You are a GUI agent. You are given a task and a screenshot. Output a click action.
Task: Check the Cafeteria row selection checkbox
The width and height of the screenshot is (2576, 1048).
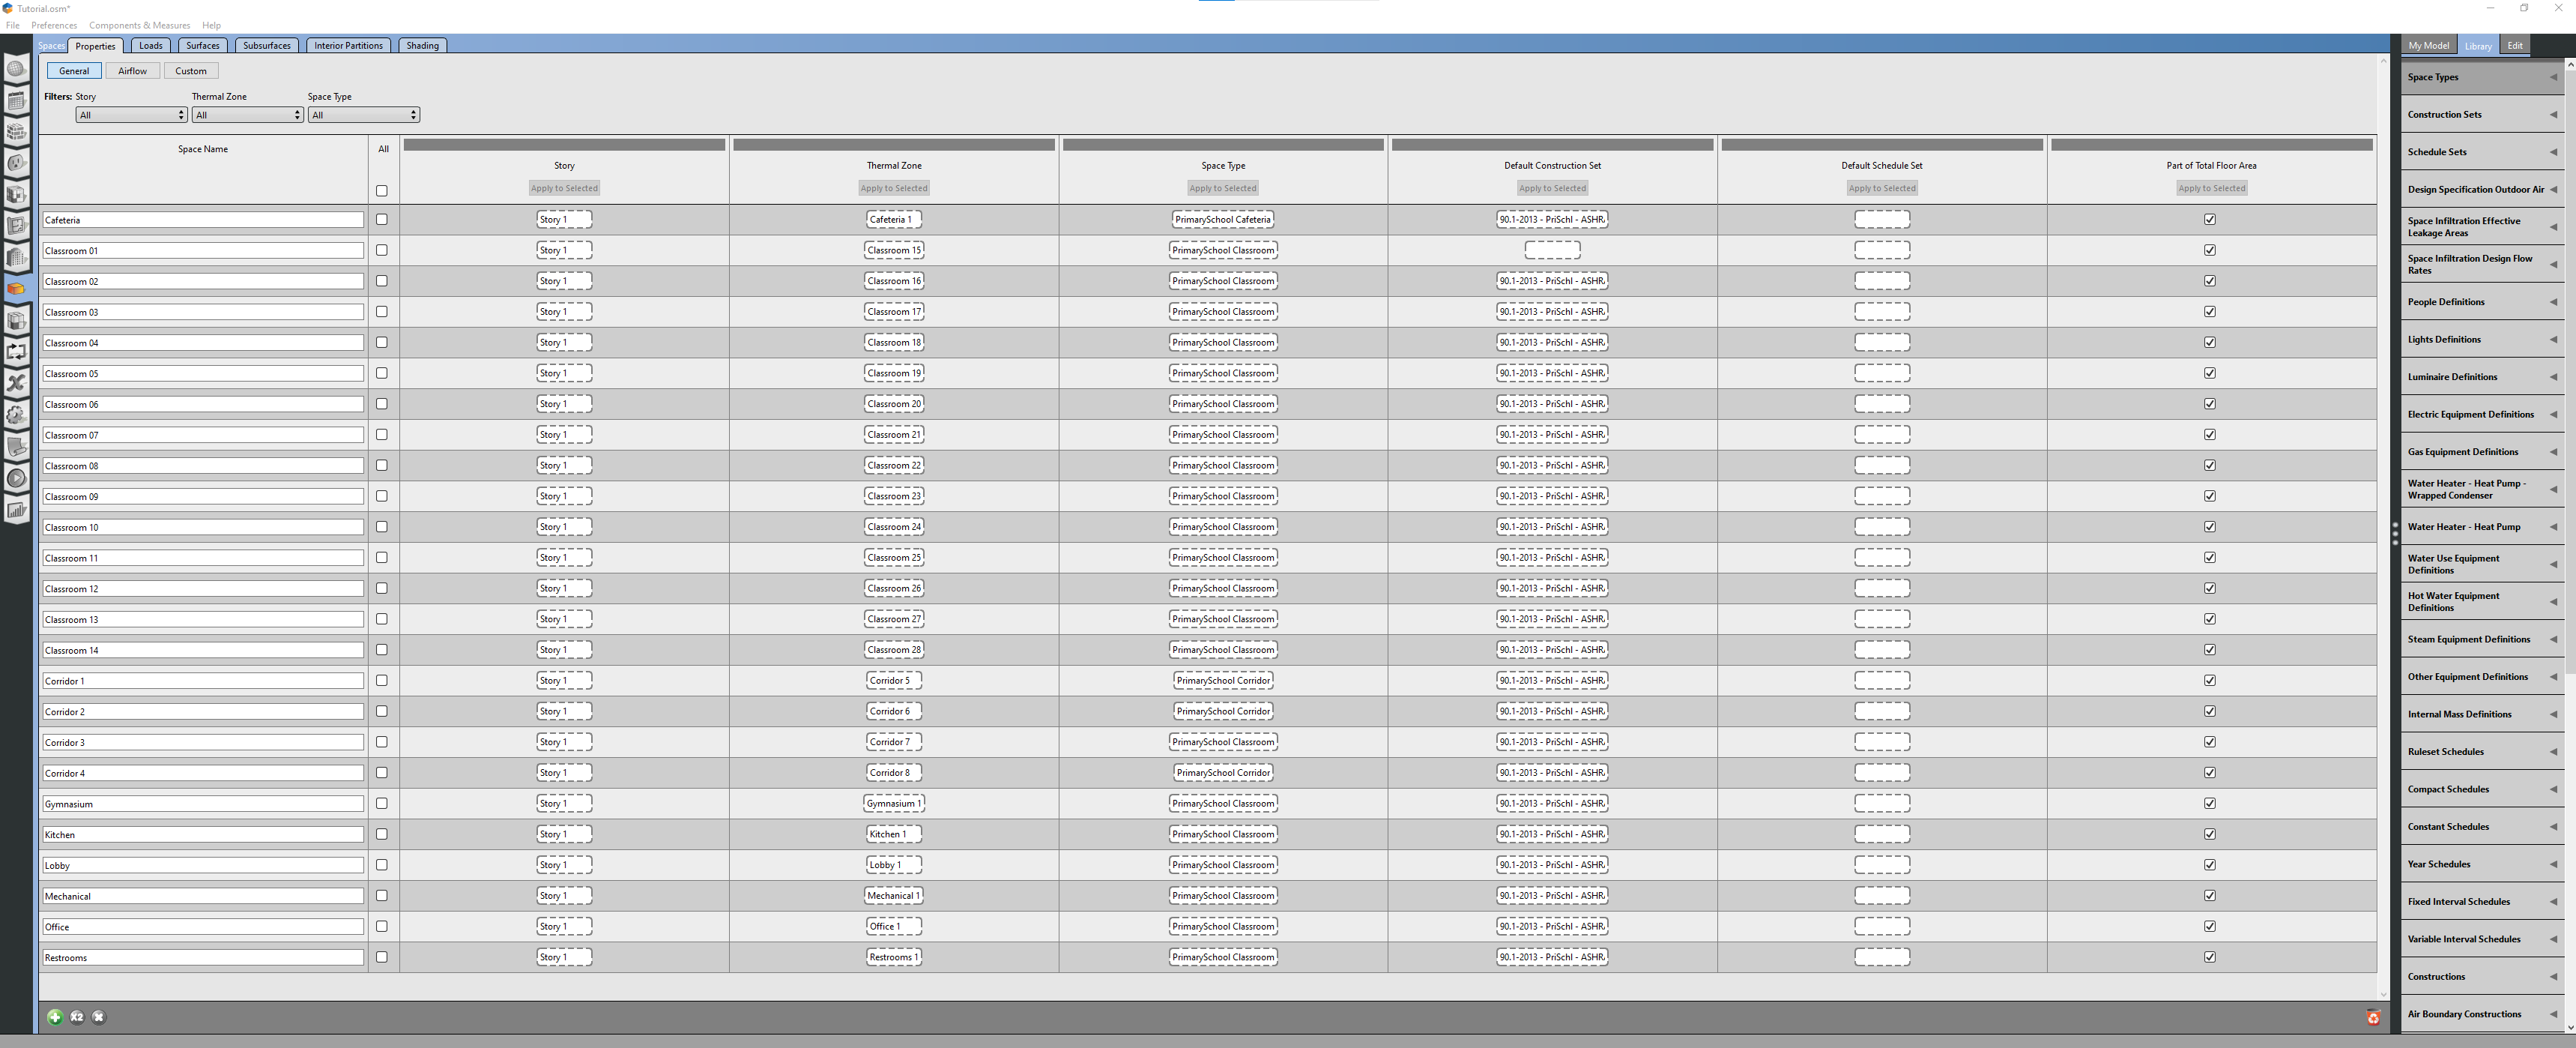(381, 219)
